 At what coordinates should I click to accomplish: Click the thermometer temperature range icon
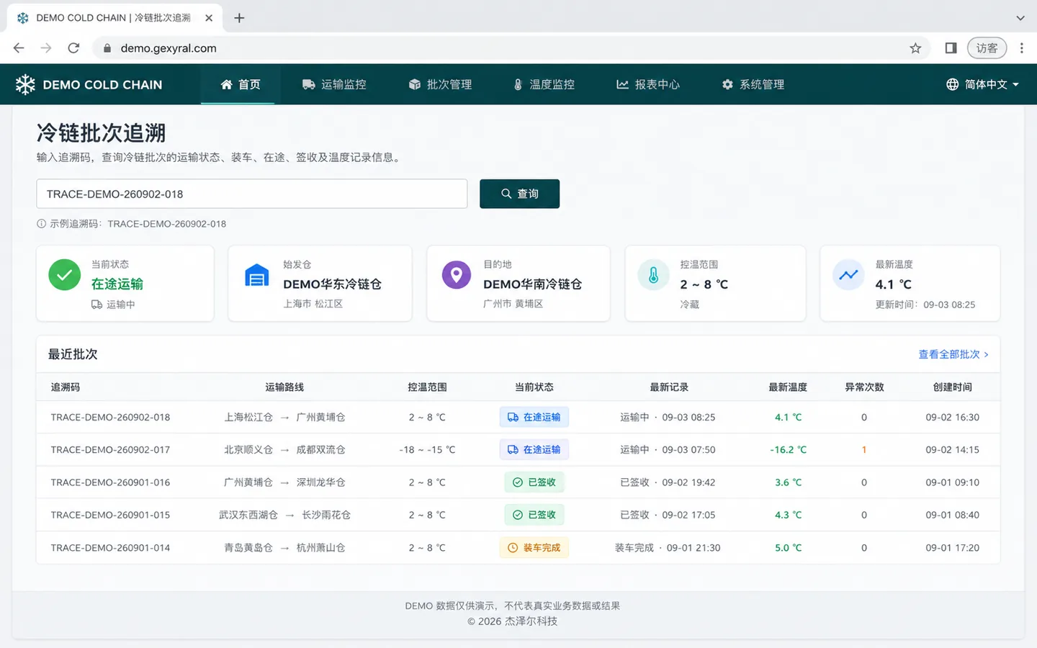click(653, 275)
